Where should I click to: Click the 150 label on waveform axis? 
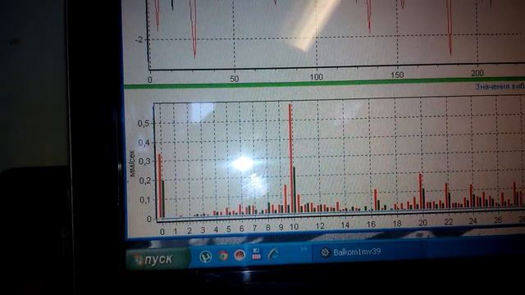tap(397, 75)
